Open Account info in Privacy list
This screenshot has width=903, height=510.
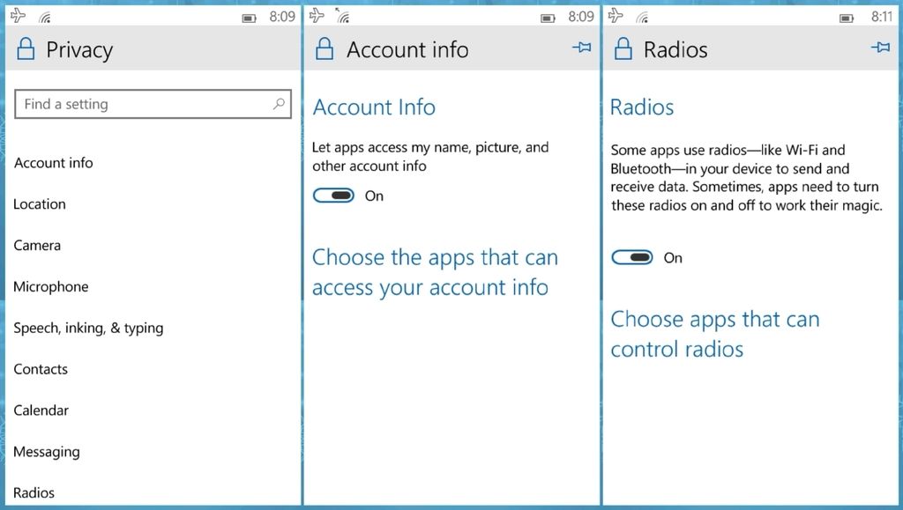click(x=53, y=163)
